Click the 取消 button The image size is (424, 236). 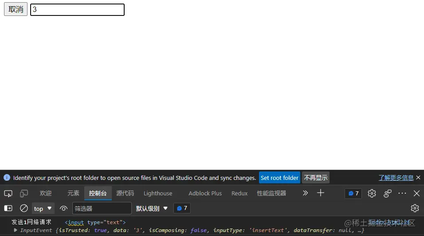tap(16, 9)
